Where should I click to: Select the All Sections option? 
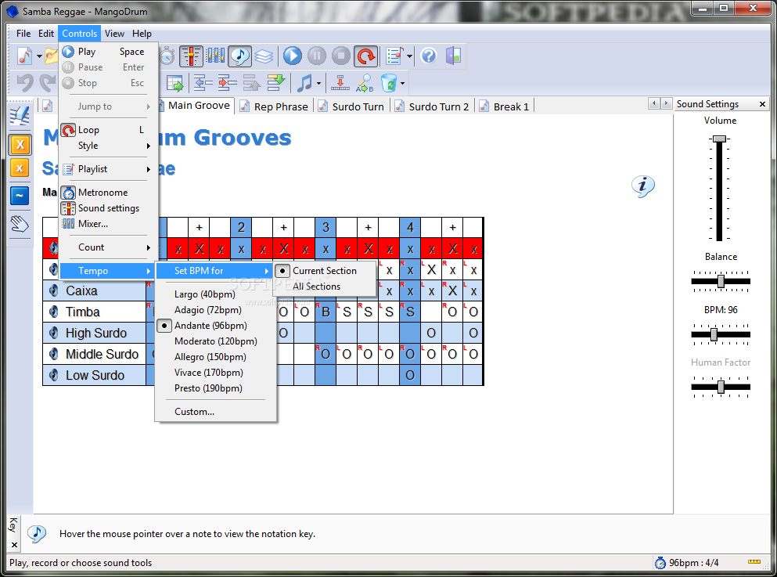coord(325,287)
